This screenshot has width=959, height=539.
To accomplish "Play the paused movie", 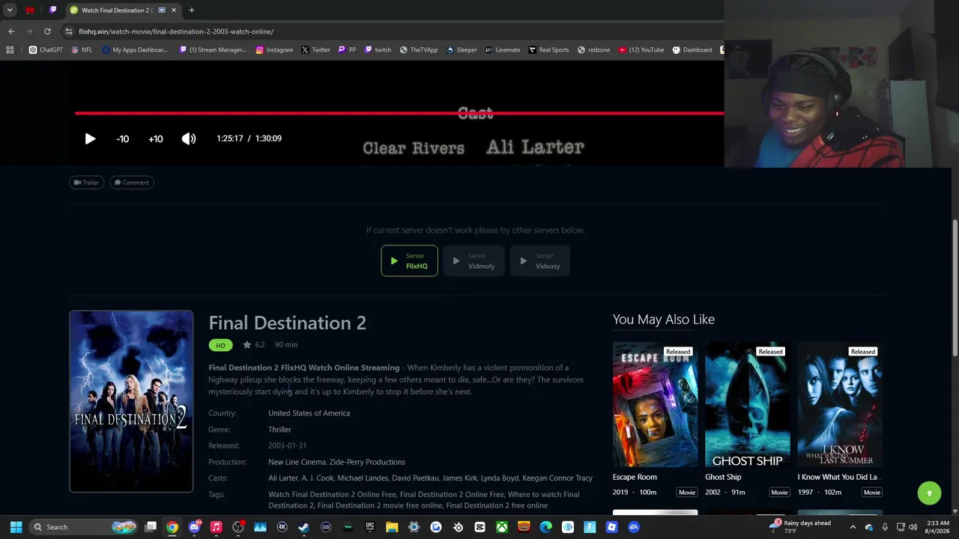I will point(90,138).
